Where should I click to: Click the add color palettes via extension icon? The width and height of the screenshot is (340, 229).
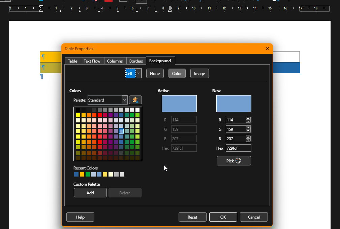(x=135, y=100)
